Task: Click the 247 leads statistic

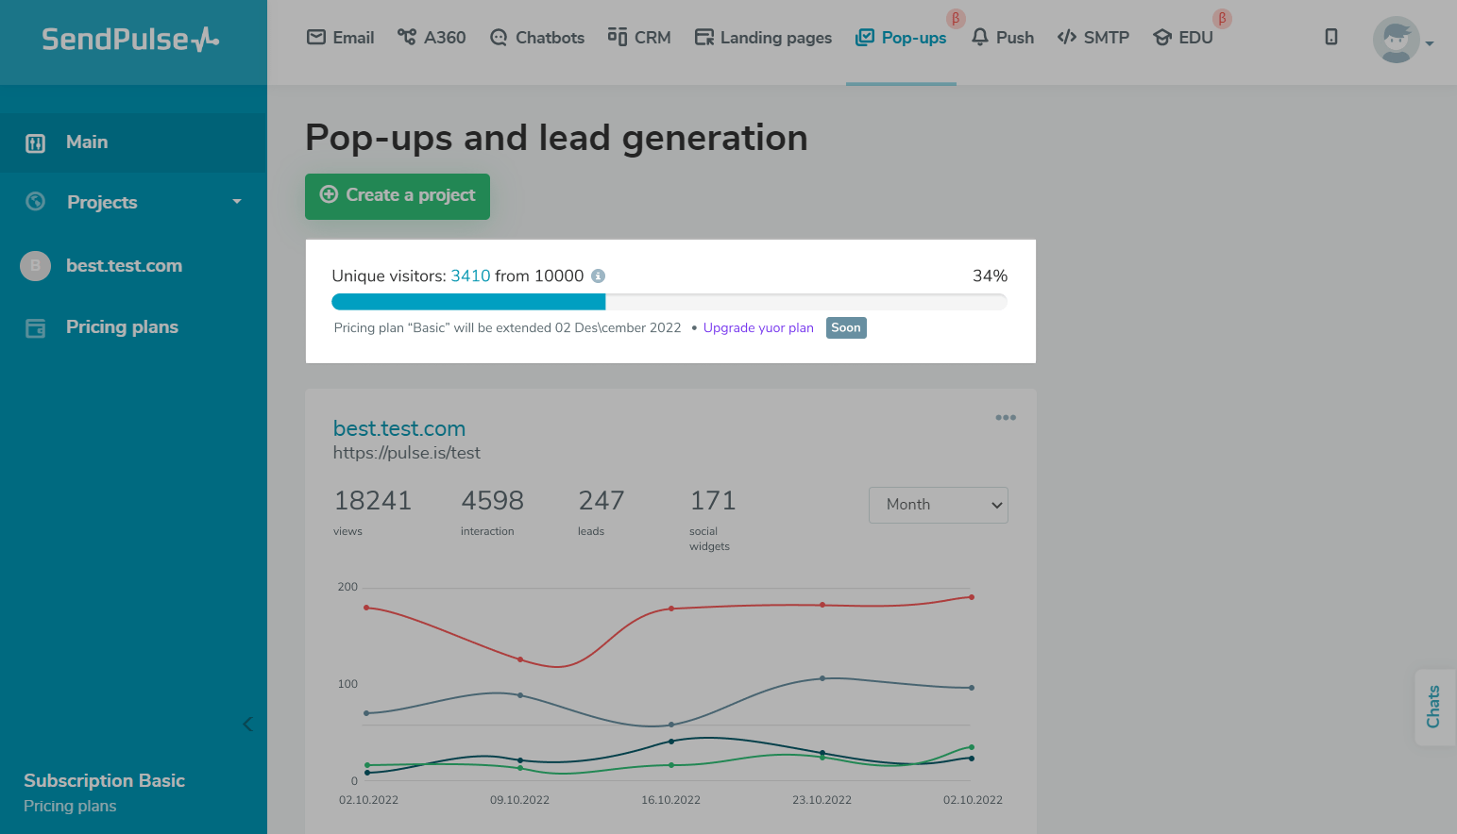Action: [601, 501]
